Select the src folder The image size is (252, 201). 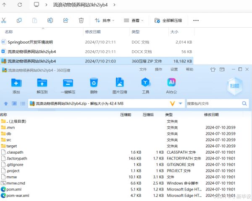click(6, 140)
